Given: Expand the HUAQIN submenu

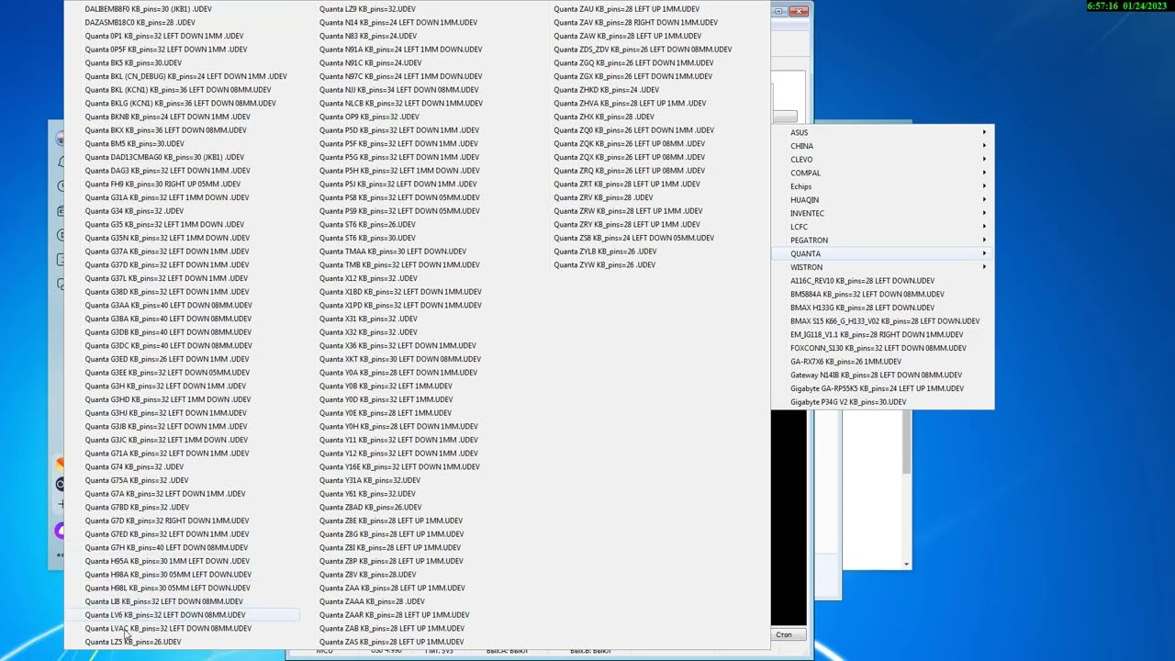Looking at the screenshot, I should pos(883,200).
